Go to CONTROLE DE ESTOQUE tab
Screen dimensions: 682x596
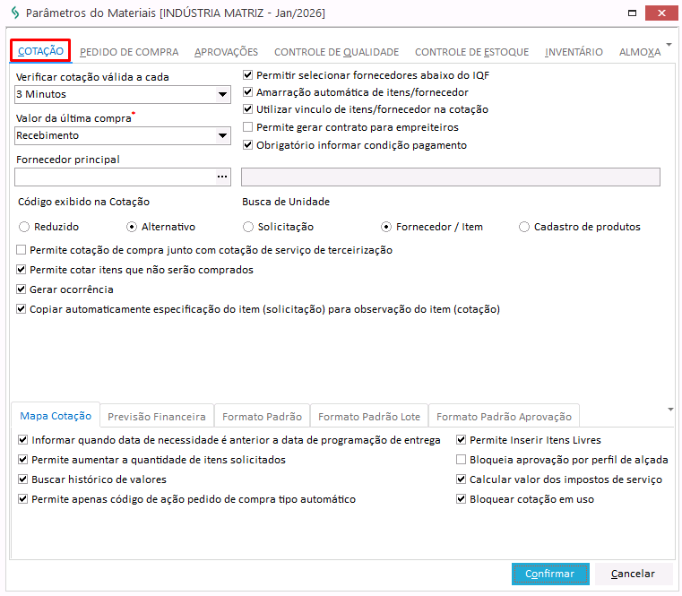coord(471,52)
